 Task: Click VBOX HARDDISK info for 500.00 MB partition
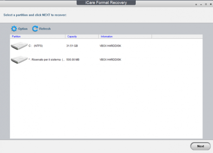point(110,60)
